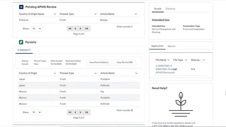Expand Country of Origin Name column menu
Viewport: 226px width, 127px height.
55,14
